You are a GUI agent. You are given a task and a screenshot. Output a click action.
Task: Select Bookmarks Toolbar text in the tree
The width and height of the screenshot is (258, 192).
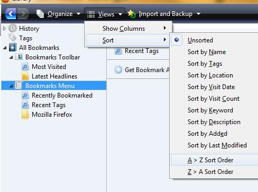click(x=53, y=57)
